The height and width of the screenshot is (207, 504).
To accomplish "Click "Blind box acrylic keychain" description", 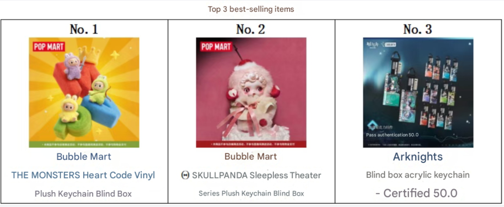I will (x=418, y=175).
